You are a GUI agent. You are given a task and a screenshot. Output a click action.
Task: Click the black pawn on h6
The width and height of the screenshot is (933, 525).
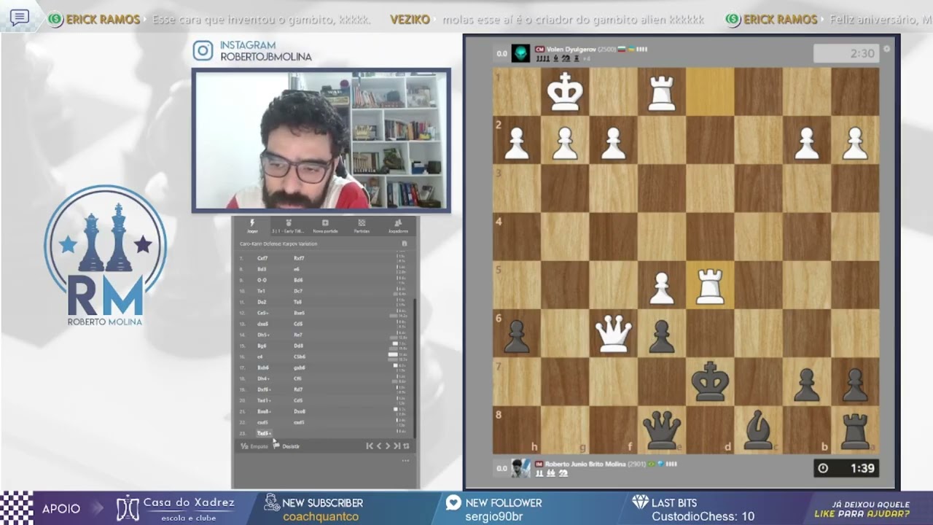(x=517, y=335)
